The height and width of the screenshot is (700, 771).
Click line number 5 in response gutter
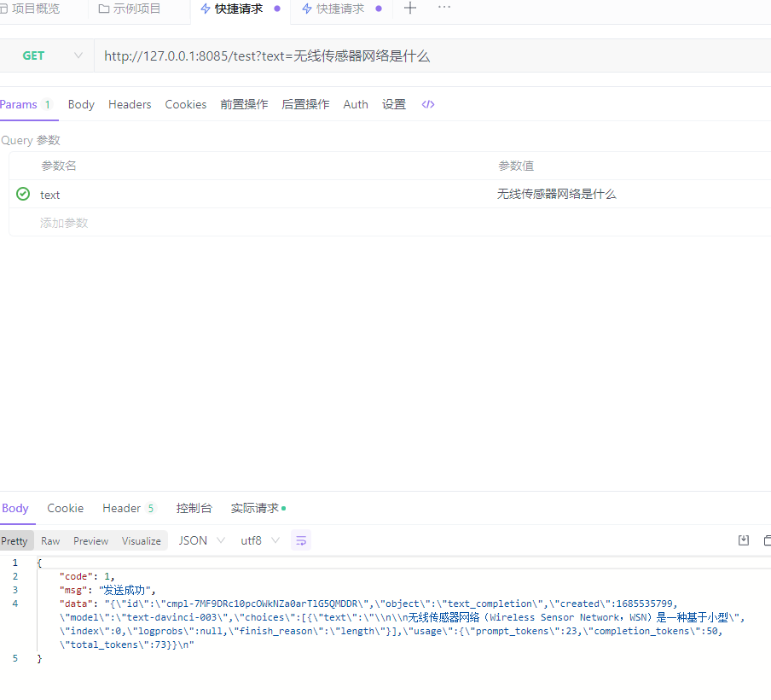click(x=15, y=658)
